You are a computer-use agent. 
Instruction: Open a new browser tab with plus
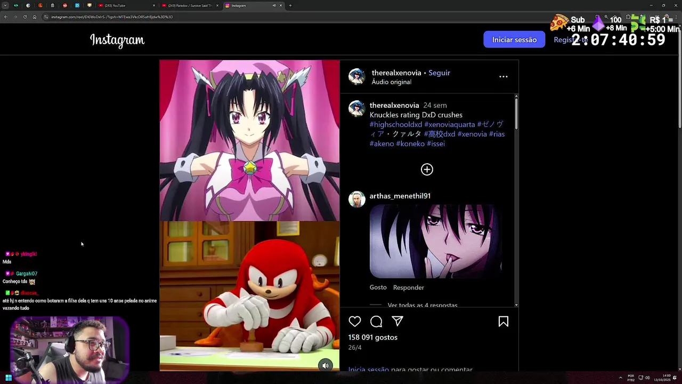point(290,5)
